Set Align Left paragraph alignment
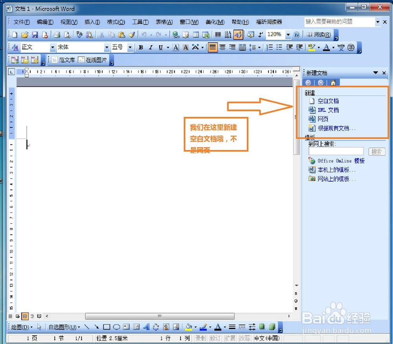The height and width of the screenshot is (344, 393). pyautogui.click(x=213, y=47)
